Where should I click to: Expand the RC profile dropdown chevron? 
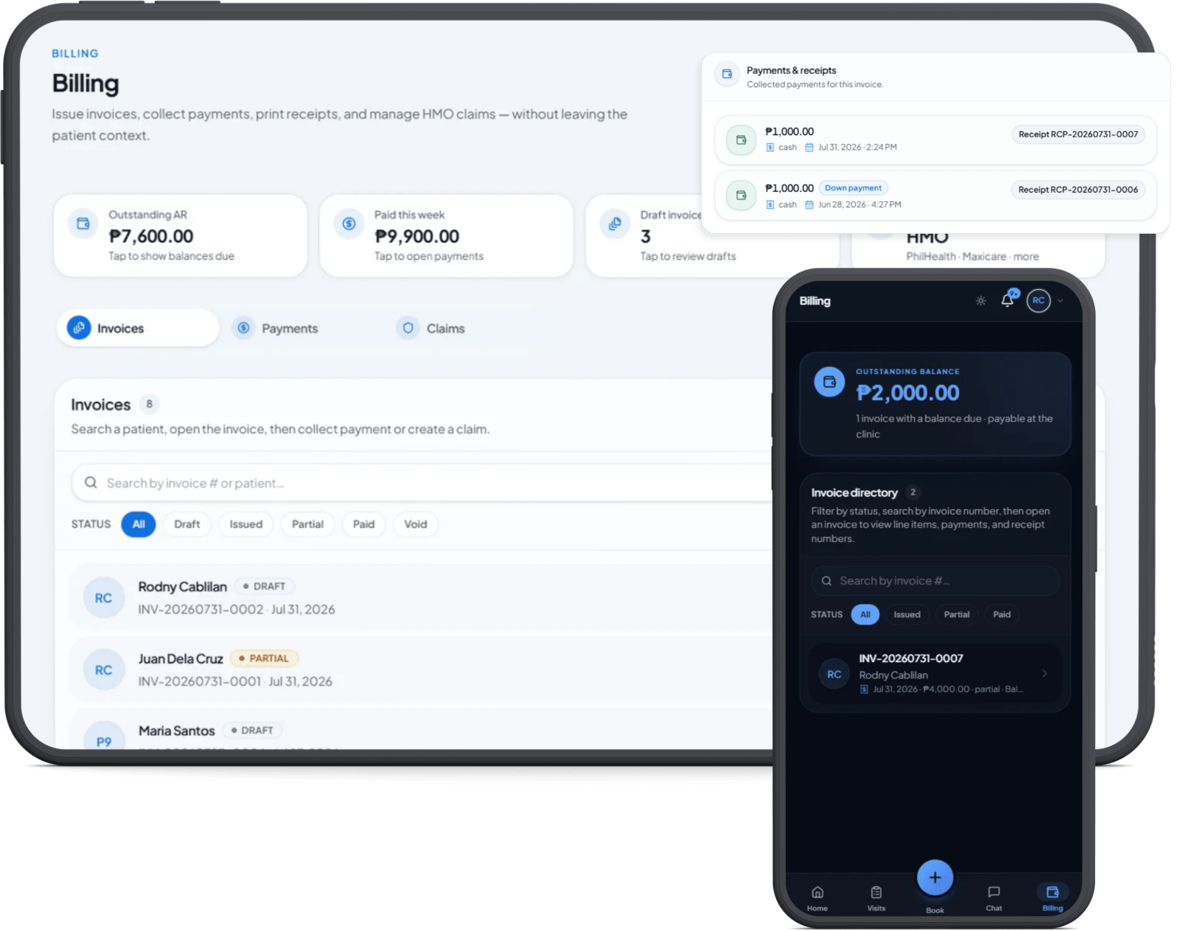coord(1060,301)
